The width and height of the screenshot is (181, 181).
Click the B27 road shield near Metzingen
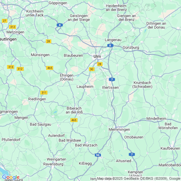[4, 21]
